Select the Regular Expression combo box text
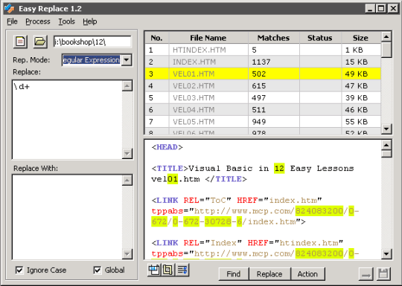402x286 pixels. (92, 60)
